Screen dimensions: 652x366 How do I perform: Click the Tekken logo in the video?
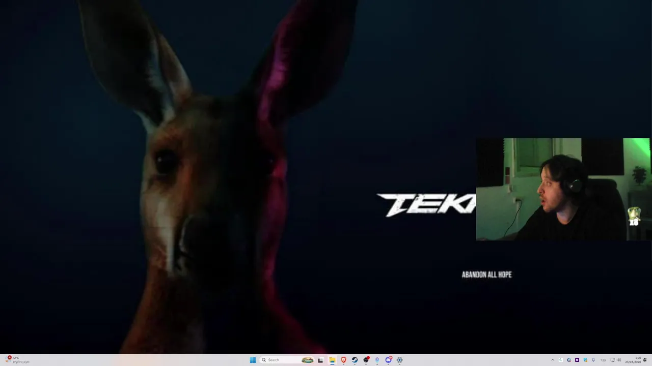tap(426, 205)
